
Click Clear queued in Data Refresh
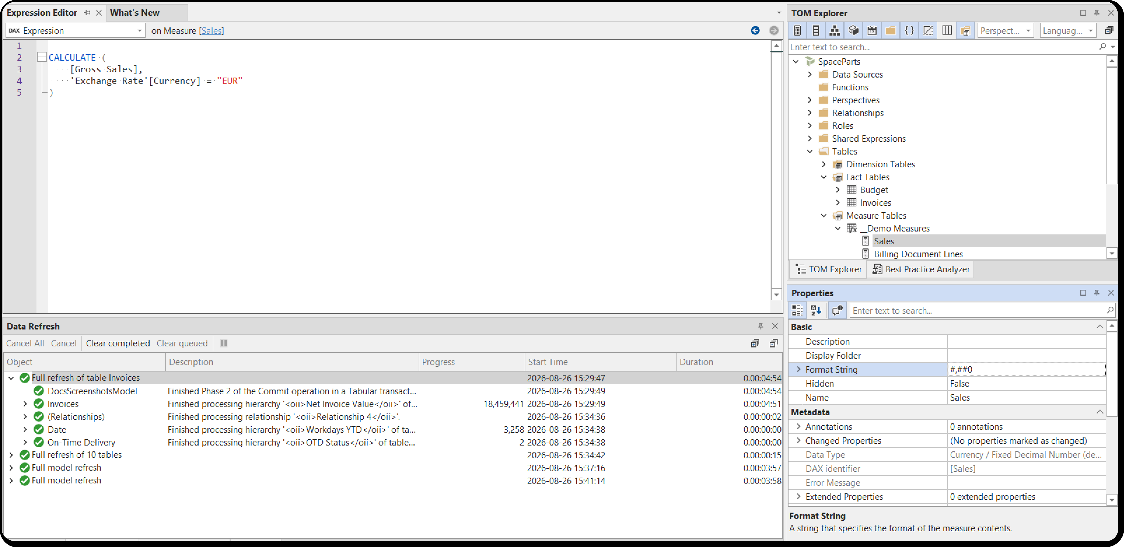(x=182, y=343)
